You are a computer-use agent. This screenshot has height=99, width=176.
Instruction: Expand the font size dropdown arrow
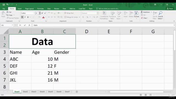(x=40, y=13)
